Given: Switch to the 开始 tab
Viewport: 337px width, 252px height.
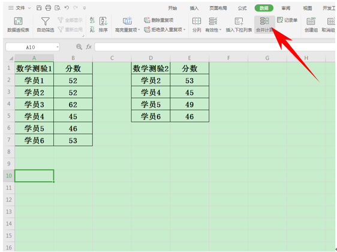Looking at the screenshot, I should (x=172, y=8).
